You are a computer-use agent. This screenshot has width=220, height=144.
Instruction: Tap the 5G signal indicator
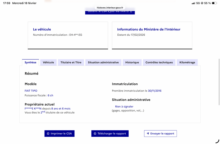pos(198,3)
